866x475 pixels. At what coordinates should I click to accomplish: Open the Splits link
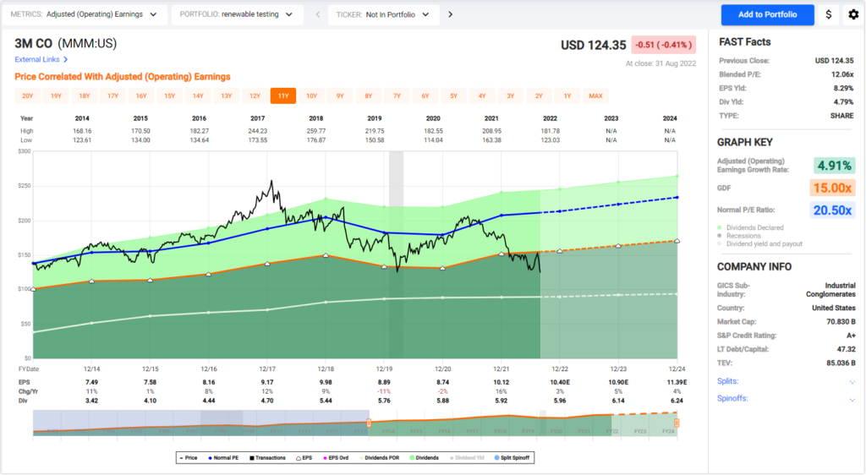[x=727, y=381]
